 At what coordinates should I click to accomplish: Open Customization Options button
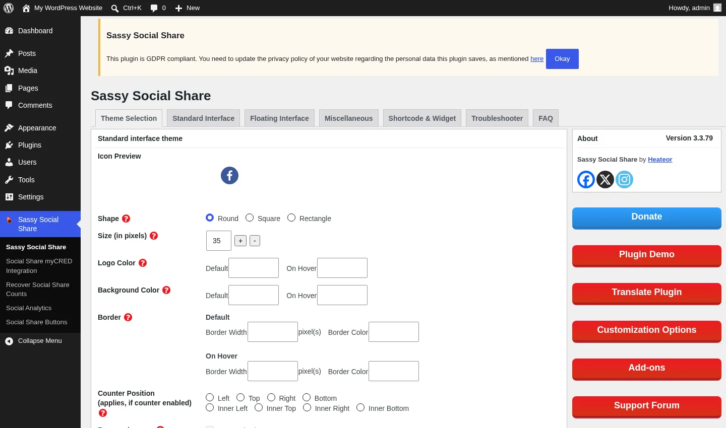point(647,331)
